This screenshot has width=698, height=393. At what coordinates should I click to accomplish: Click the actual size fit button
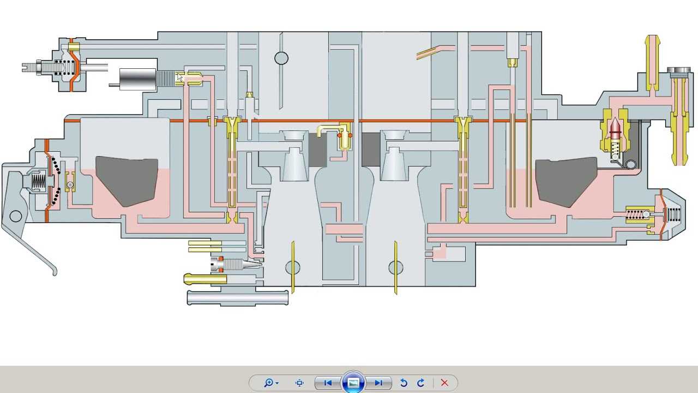point(299,383)
